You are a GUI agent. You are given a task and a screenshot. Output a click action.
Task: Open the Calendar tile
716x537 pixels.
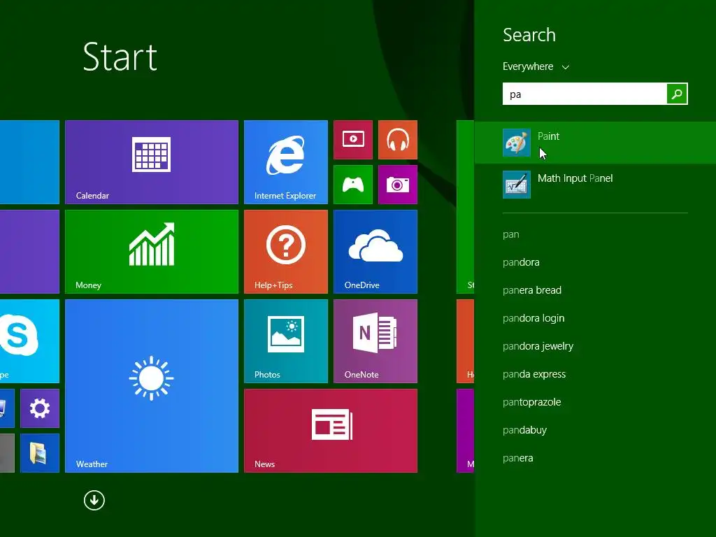pyautogui.click(x=152, y=162)
